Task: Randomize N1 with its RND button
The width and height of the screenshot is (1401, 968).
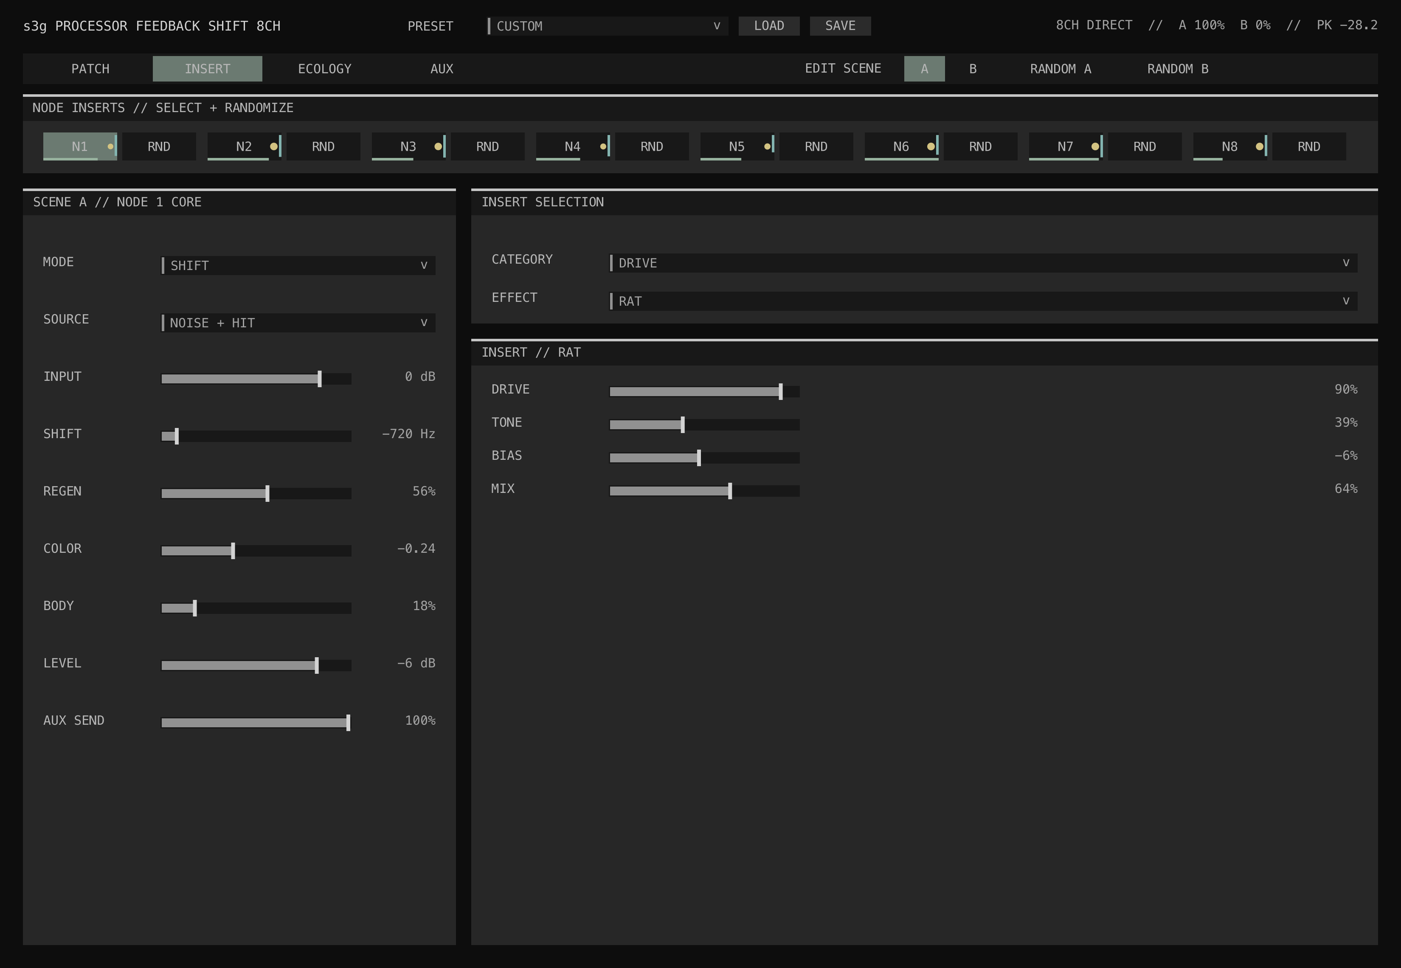Action: tap(159, 146)
